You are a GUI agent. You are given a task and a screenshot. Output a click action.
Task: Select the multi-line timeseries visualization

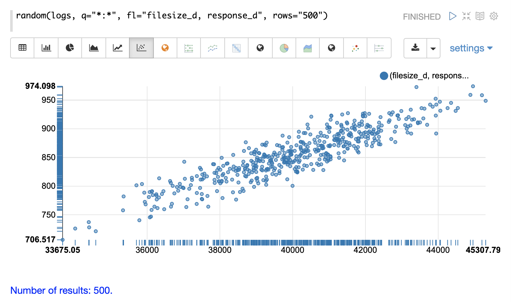(x=213, y=48)
